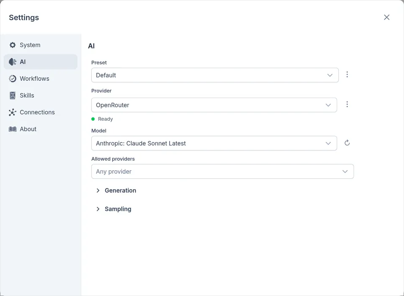Screen dimensions: 404x296
Task: Click the Generation section heading
Action: [x=120, y=190]
